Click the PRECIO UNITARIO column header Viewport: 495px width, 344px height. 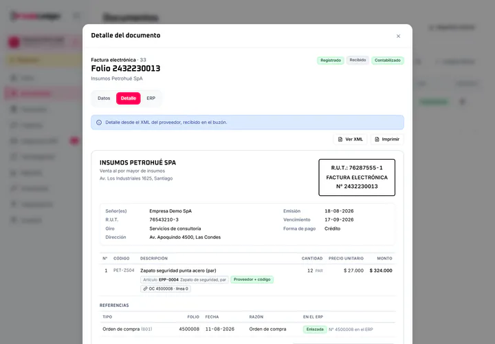point(346,259)
